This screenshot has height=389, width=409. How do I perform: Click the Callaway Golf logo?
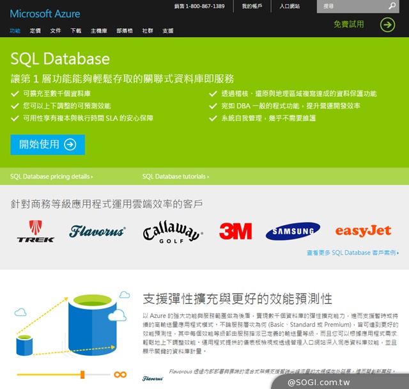[173, 232]
